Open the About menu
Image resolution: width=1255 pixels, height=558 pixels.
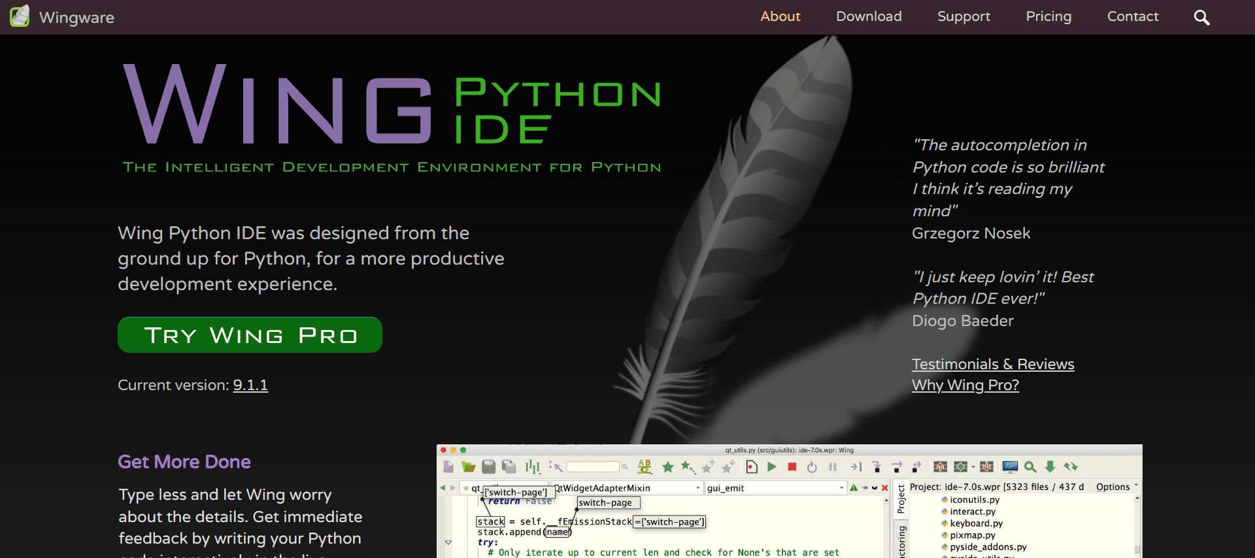click(x=780, y=16)
